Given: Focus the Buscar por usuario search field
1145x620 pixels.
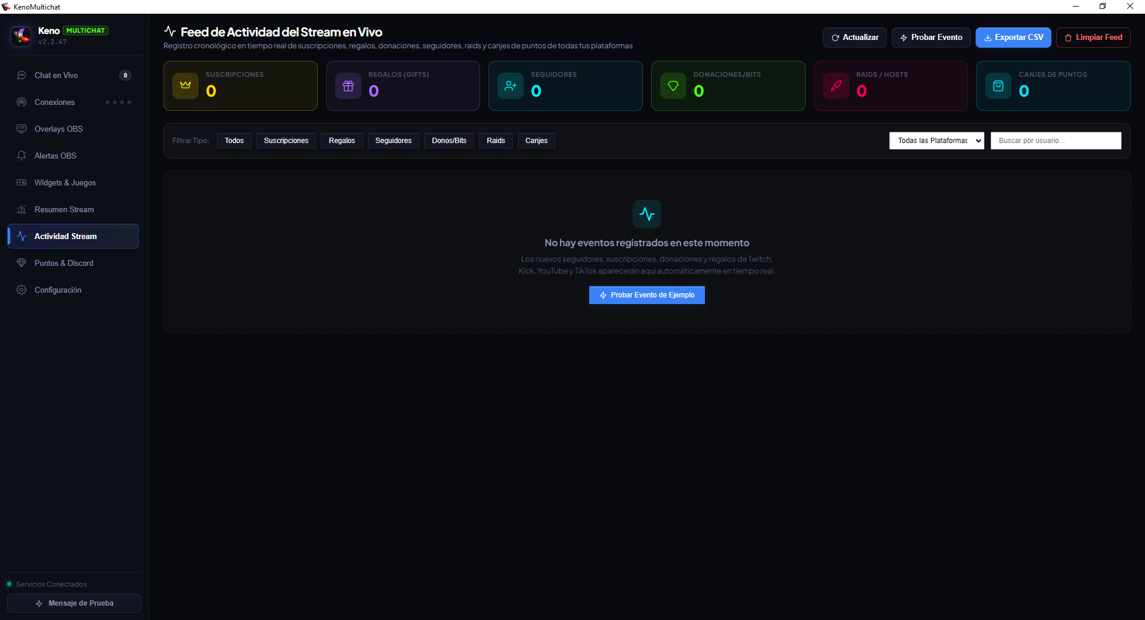Looking at the screenshot, I should click(x=1056, y=141).
